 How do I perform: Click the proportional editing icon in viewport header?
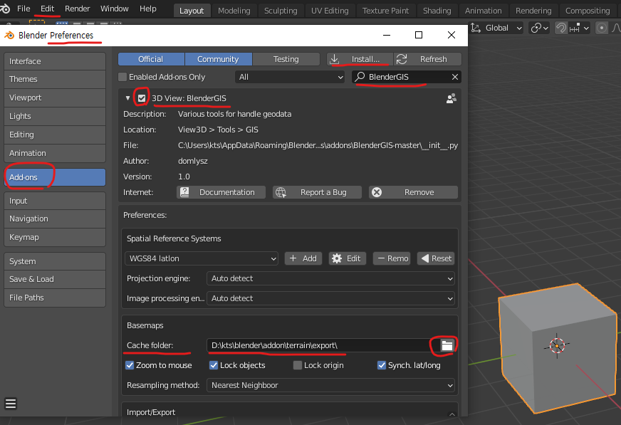click(601, 28)
